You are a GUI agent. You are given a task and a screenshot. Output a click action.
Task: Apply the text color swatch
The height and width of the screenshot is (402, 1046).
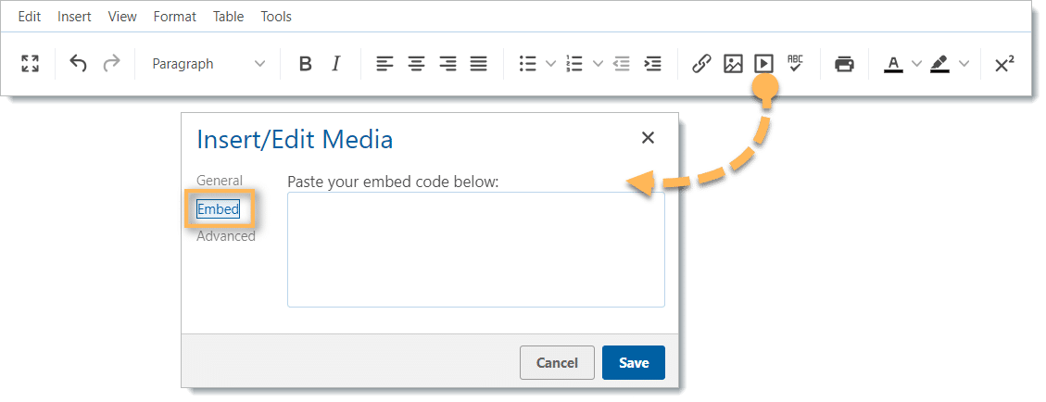[893, 64]
